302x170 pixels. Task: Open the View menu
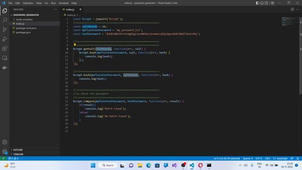tap(39, 3)
